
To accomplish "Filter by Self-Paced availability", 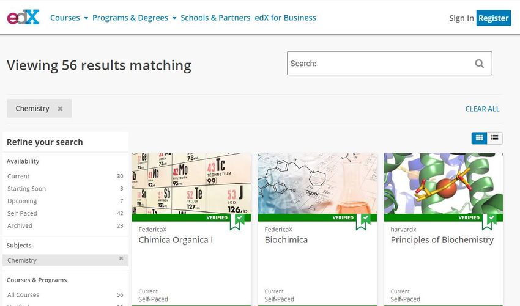I will (65, 213).
